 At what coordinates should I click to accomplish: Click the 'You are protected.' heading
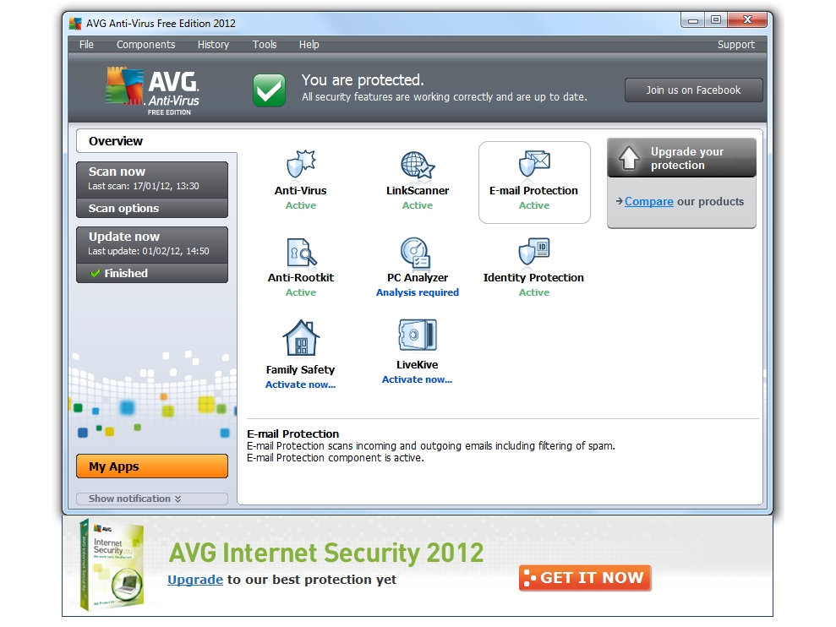[363, 80]
